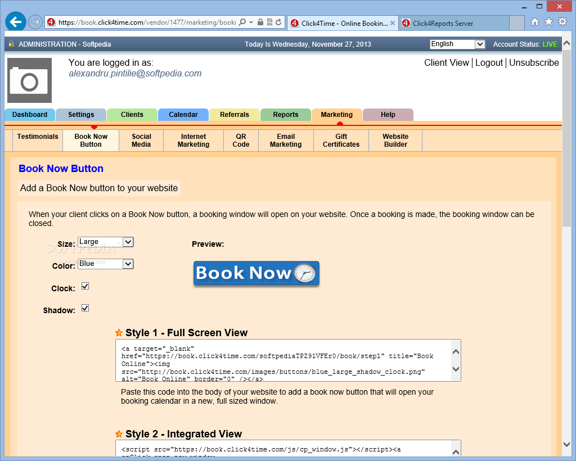The image size is (576, 461).
Task: Click the browser forward arrow
Action: (35, 22)
